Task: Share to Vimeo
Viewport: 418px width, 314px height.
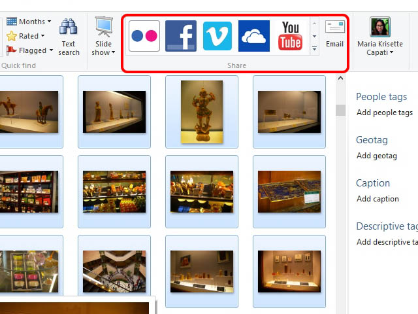Action: pos(217,36)
